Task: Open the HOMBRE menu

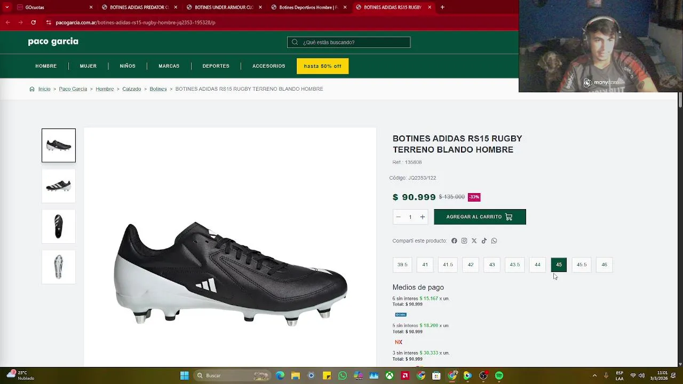Action: pos(46,66)
